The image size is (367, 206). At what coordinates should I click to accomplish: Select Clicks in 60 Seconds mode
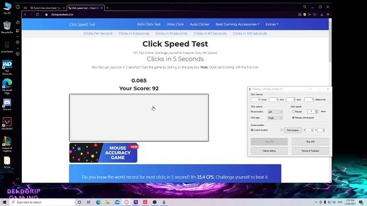(210, 34)
